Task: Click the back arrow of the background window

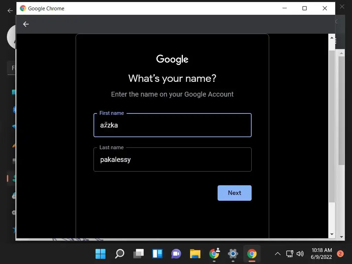Action: 10,11
